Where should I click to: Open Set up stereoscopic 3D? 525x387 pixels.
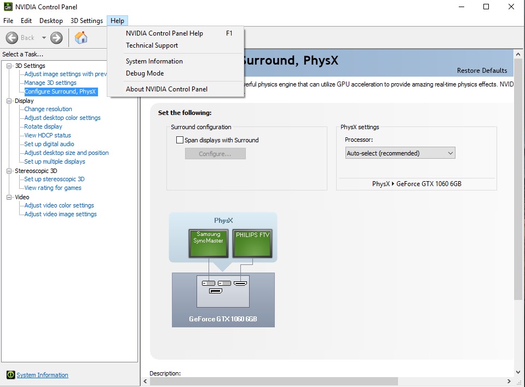tap(54, 179)
